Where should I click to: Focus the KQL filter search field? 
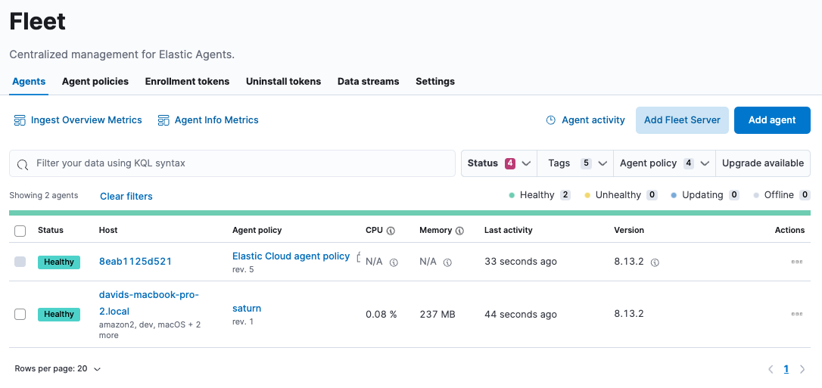pos(242,163)
